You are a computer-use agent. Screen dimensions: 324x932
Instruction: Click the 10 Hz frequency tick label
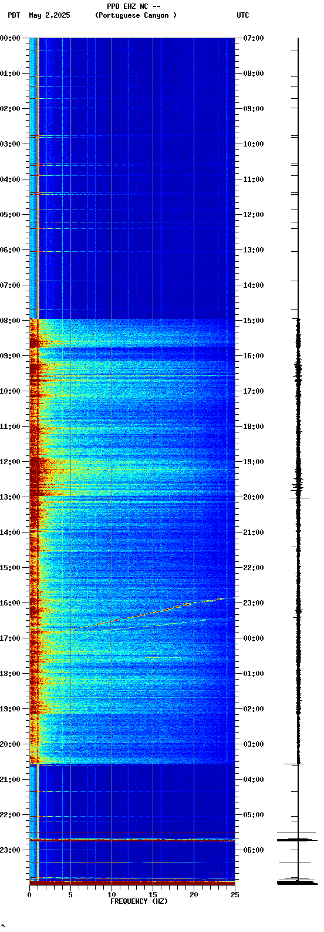pos(112,895)
